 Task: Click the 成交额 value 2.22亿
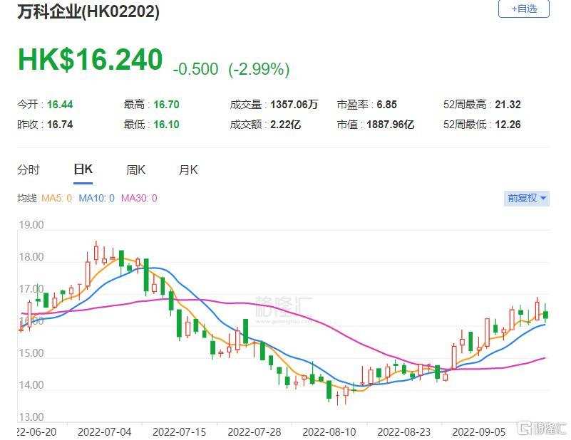tap(285, 125)
